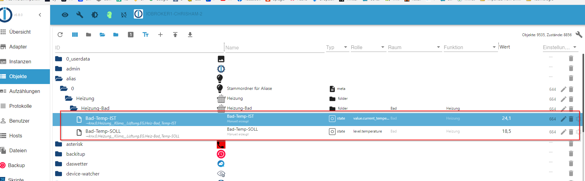The width and height of the screenshot is (585, 181).
Task: Expand the admin folder
Action: [59, 69]
